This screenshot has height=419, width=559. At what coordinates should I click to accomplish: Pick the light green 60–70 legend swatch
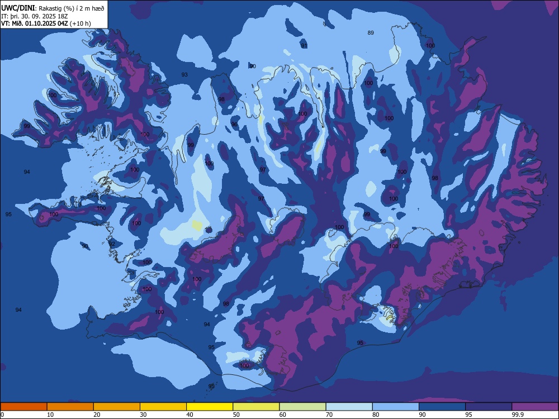coord(302,407)
